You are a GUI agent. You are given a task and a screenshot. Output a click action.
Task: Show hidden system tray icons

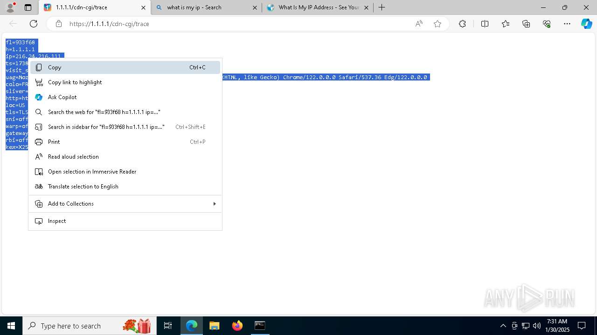click(x=503, y=326)
